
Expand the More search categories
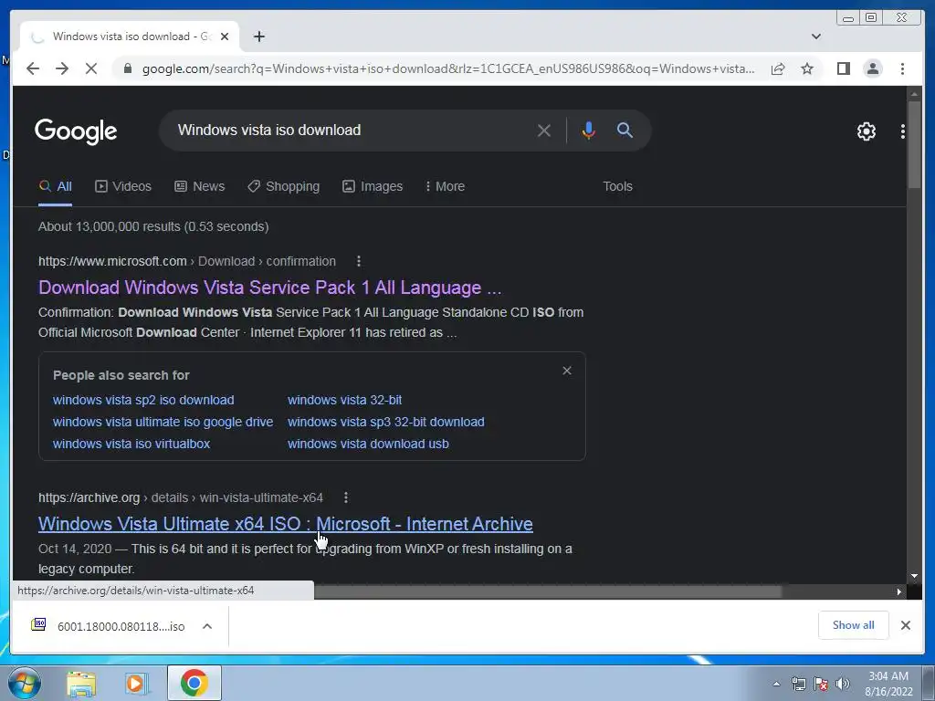coord(445,186)
